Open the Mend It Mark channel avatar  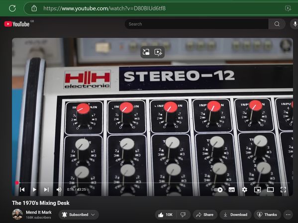(x=17, y=215)
